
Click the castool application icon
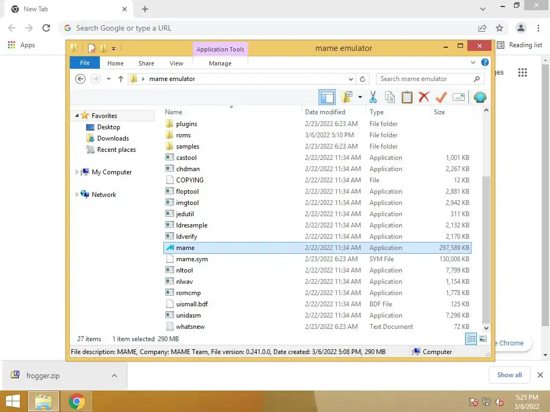coord(170,157)
